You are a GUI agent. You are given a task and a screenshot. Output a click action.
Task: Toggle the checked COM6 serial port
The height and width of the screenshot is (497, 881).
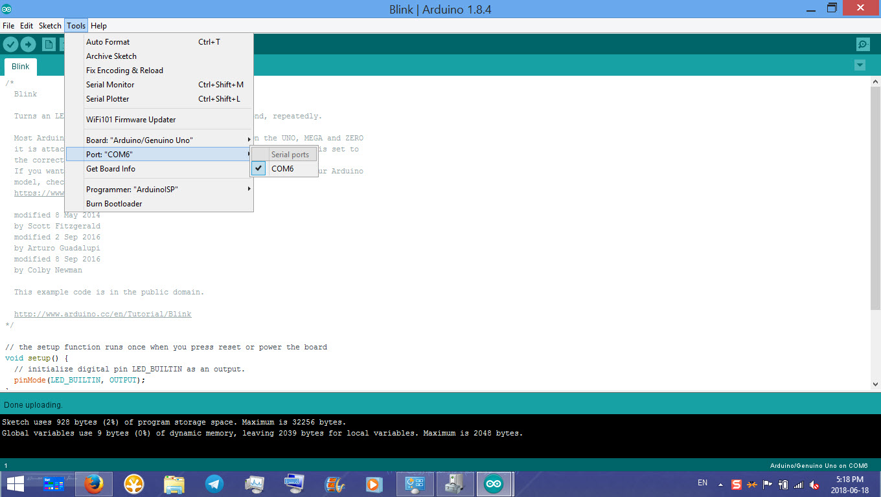pyautogui.click(x=284, y=169)
